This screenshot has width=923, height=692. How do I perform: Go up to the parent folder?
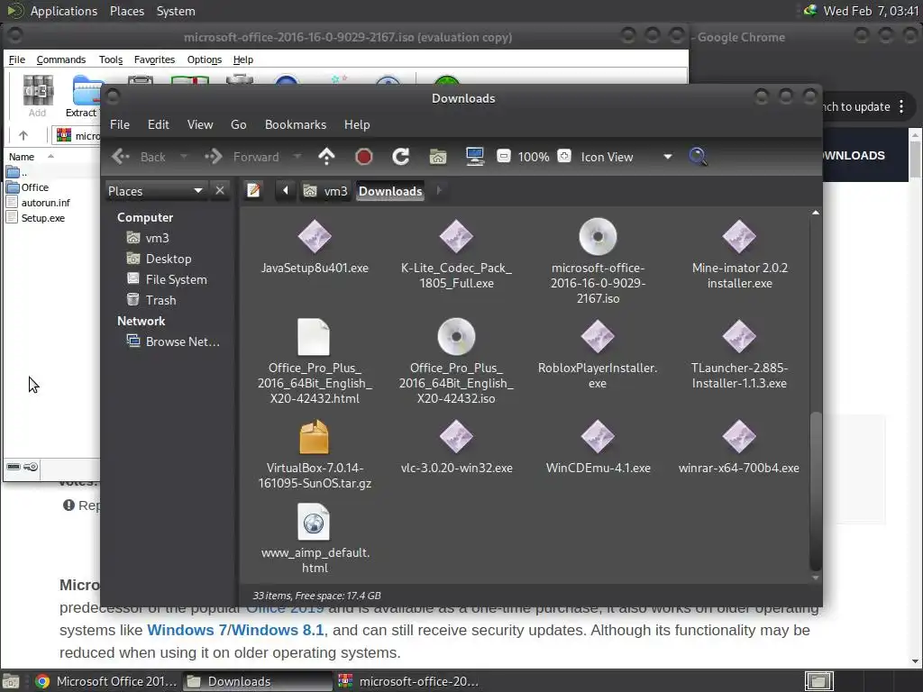326,157
